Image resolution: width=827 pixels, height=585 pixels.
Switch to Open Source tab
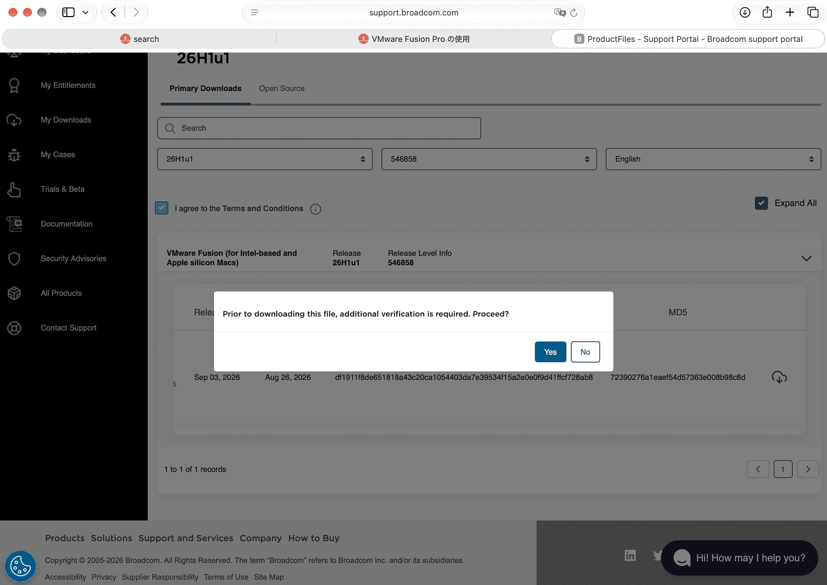(x=282, y=88)
